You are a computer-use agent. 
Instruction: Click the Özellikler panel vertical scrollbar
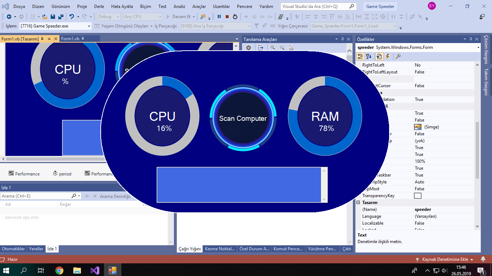point(477,150)
